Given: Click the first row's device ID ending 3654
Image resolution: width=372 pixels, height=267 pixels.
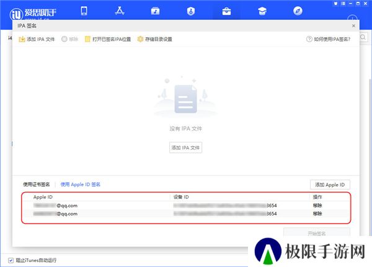Looking at the screenshot, I should 225,206.
